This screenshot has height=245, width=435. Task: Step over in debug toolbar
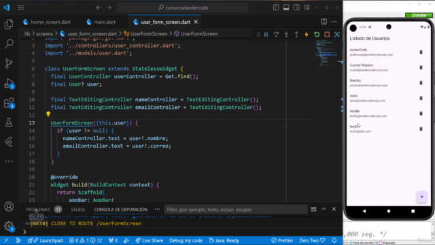pyautogui.click(x=276, y=35)
